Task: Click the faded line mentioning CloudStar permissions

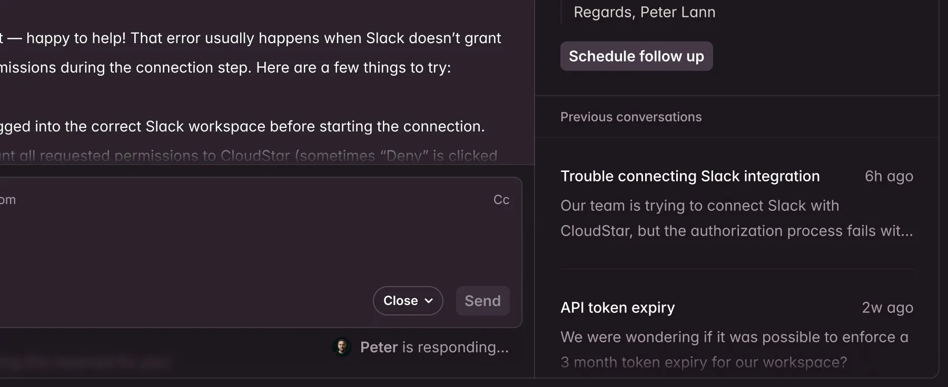Action: [249, 156]
